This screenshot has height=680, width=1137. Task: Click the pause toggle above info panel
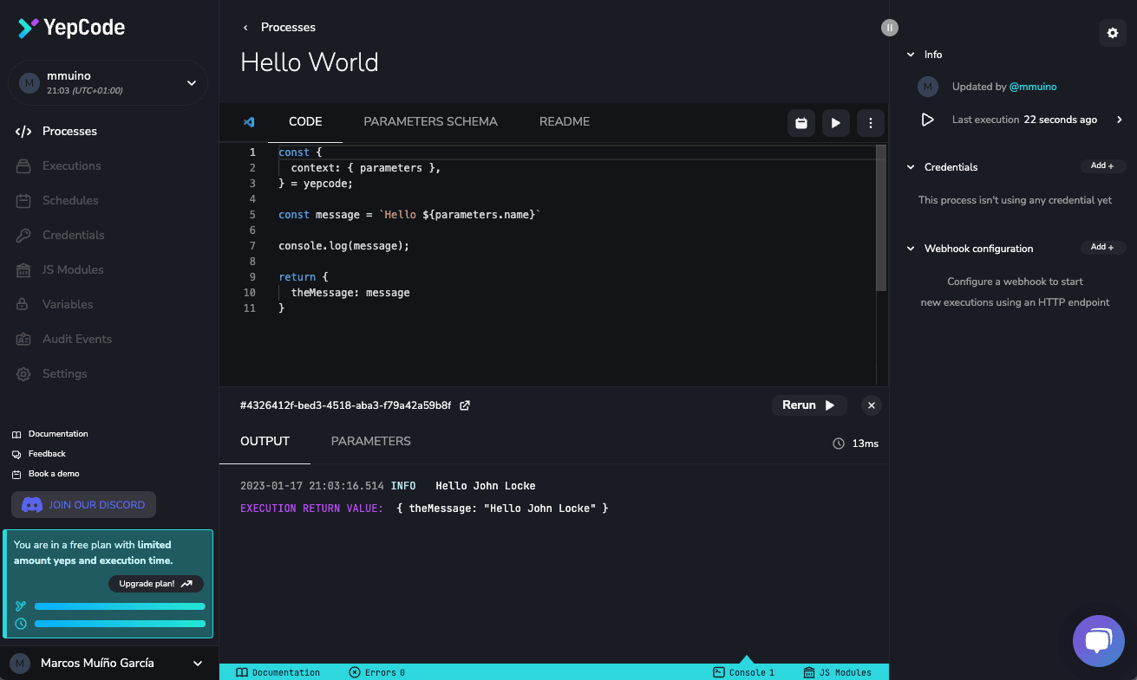(x=890, y=28)
